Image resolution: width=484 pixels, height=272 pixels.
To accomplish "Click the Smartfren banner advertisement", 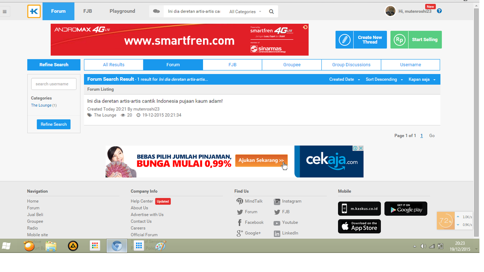I will [180, 40].
